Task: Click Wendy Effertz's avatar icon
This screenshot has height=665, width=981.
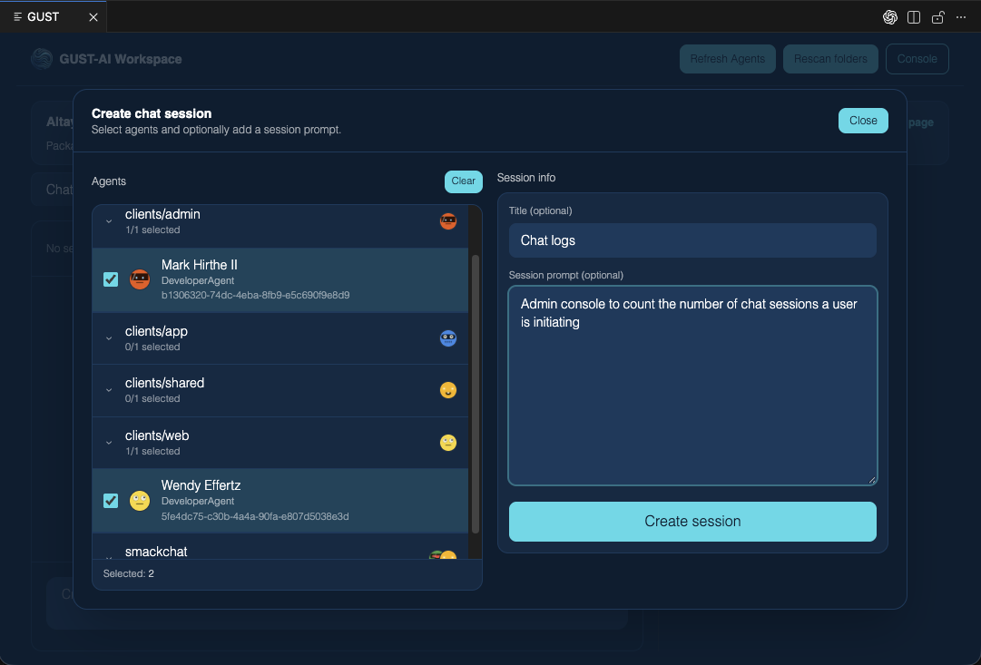Action: coord(139,501)
